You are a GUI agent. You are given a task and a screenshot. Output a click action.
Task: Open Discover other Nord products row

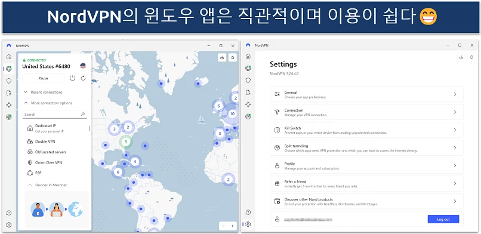tap(366, 201)
